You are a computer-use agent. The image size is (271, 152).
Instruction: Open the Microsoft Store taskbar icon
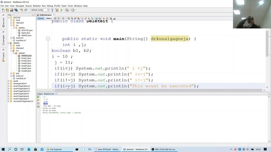coord(36,149)
